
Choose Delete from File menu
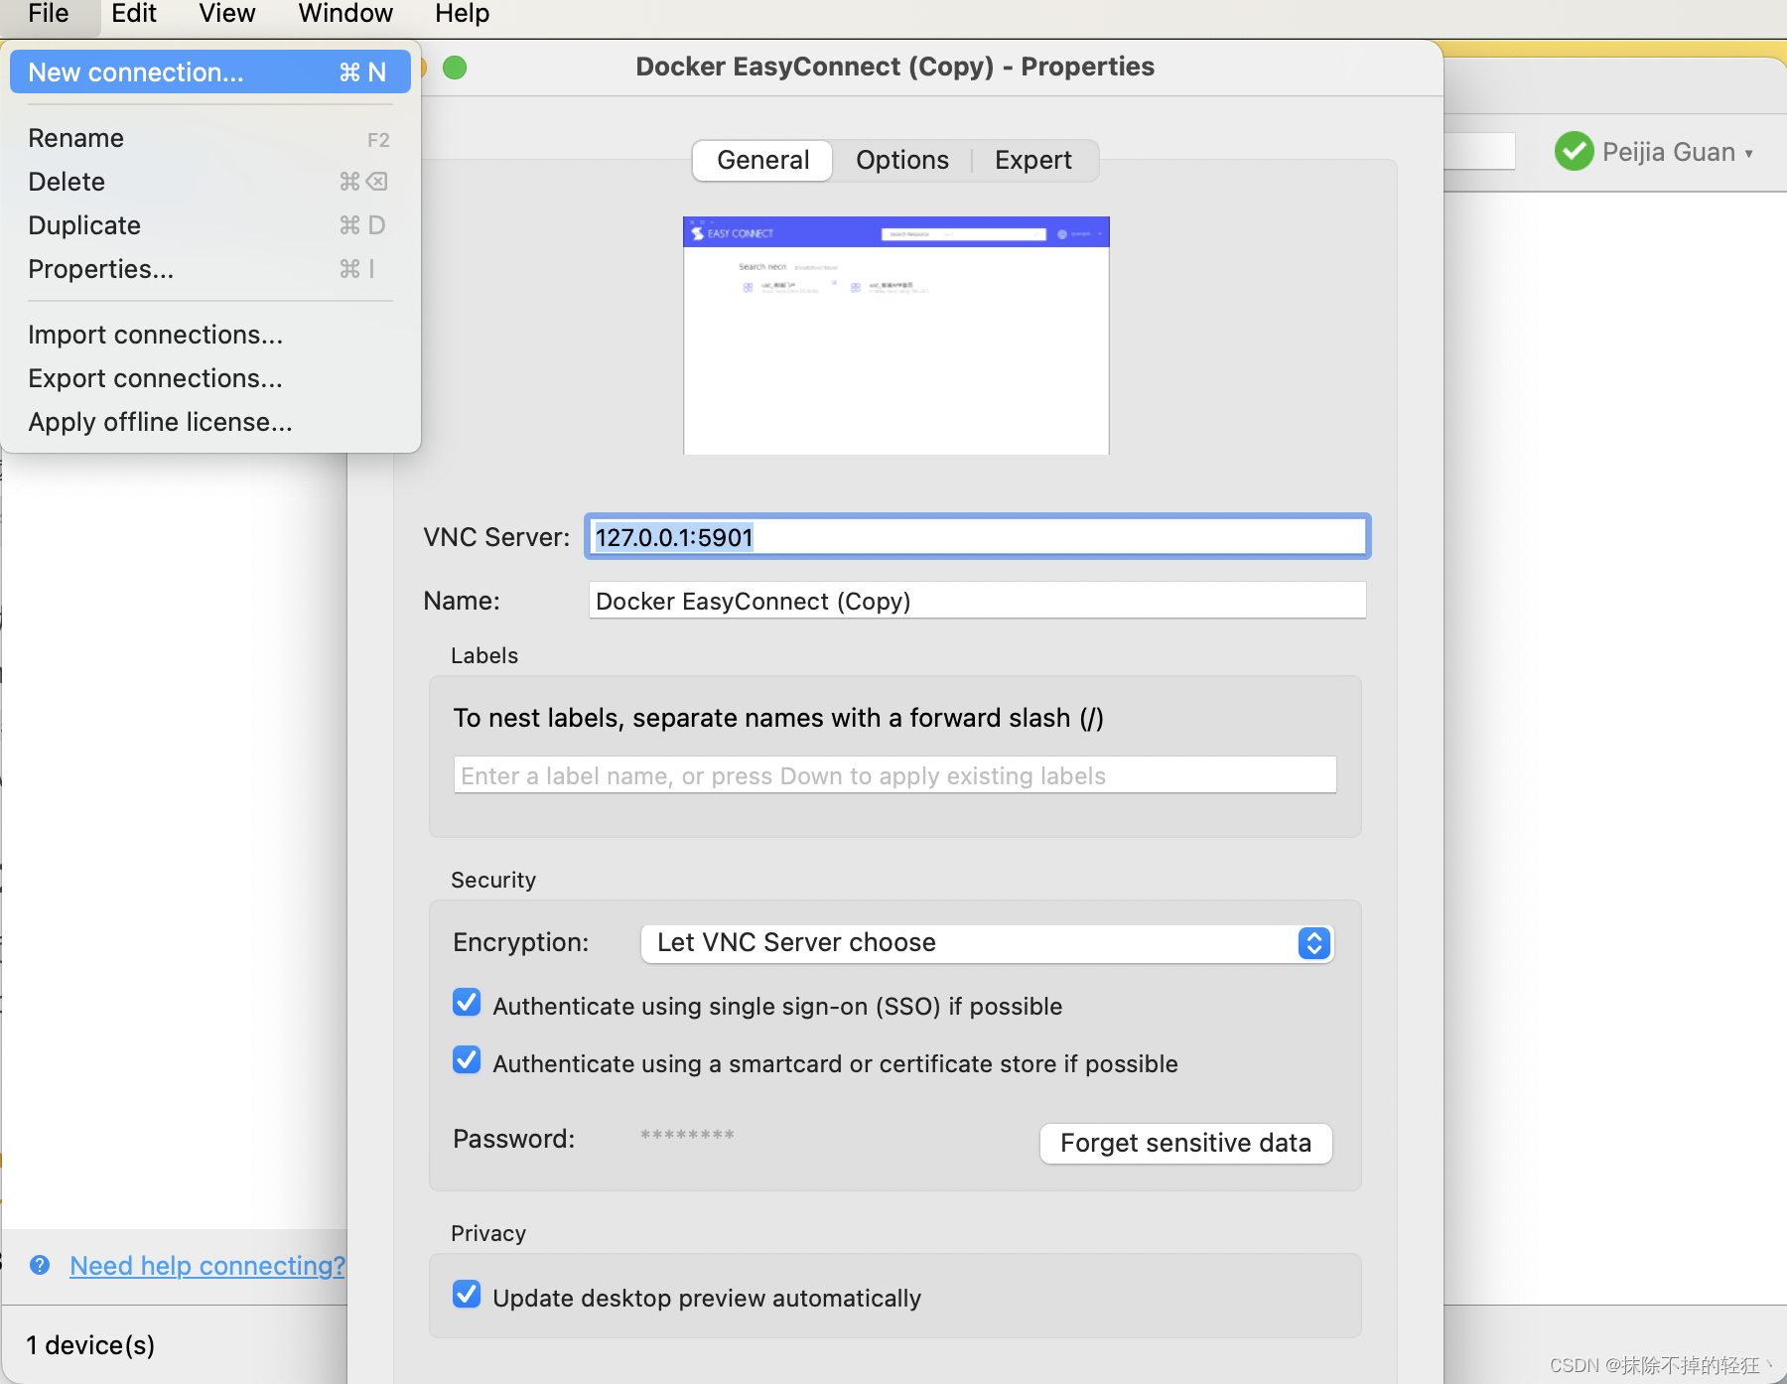pyautogui.click(x=210, y=182)
